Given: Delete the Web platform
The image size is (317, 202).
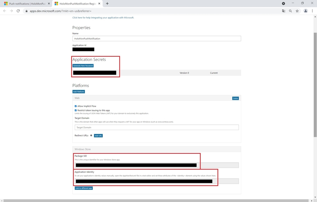Looking at the screenshot, I should 235,98.
